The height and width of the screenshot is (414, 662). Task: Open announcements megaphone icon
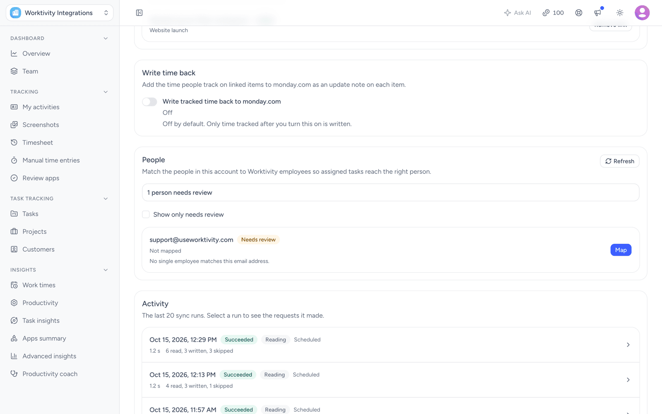coord(598,13)
